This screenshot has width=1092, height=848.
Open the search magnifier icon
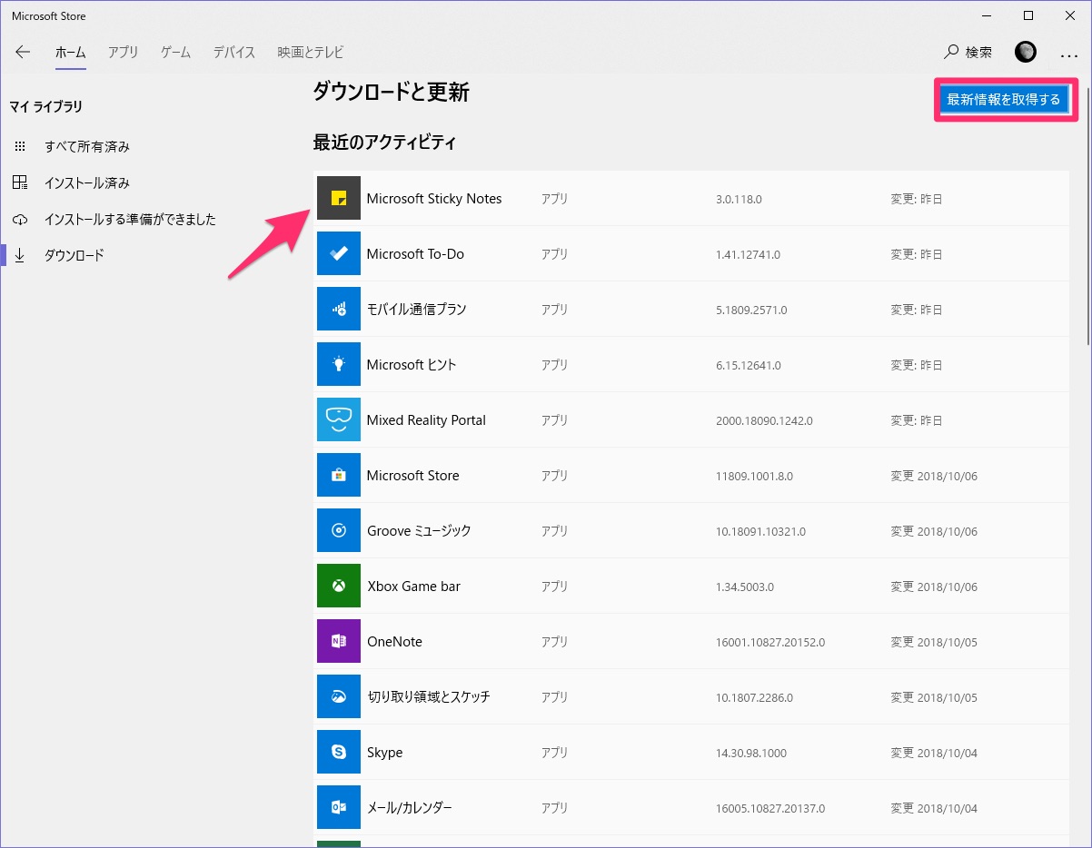pos(951,52)
